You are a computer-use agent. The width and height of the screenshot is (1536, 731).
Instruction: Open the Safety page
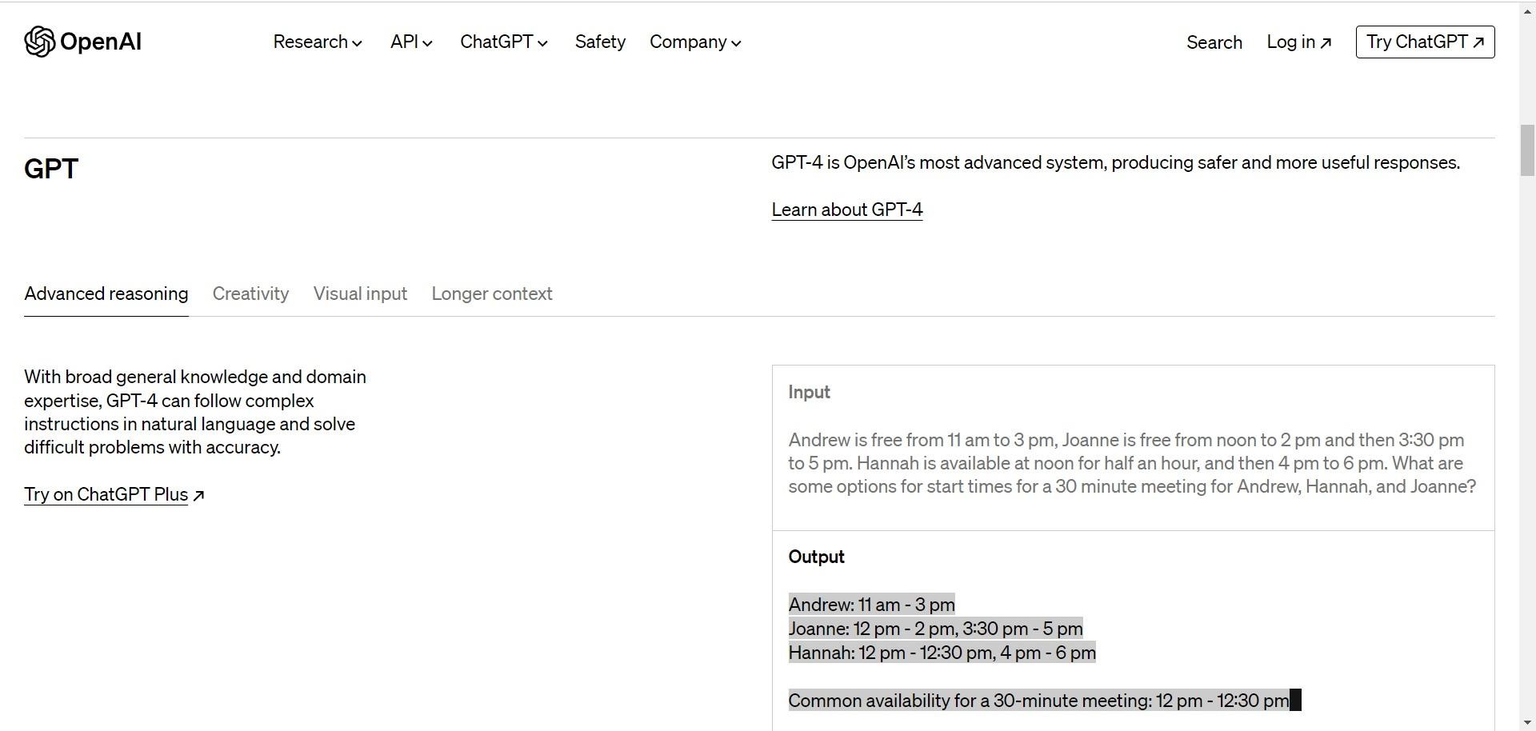tap(600, 42)
